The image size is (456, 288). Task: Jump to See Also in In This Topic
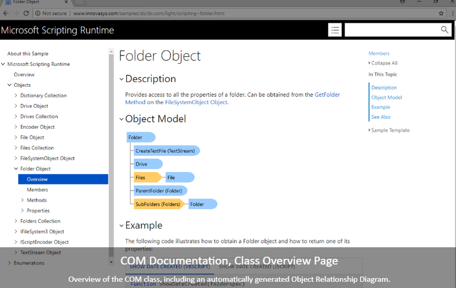381,117
